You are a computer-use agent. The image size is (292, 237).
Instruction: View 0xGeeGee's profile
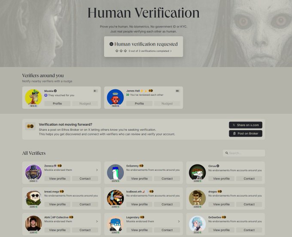(221, 230)
